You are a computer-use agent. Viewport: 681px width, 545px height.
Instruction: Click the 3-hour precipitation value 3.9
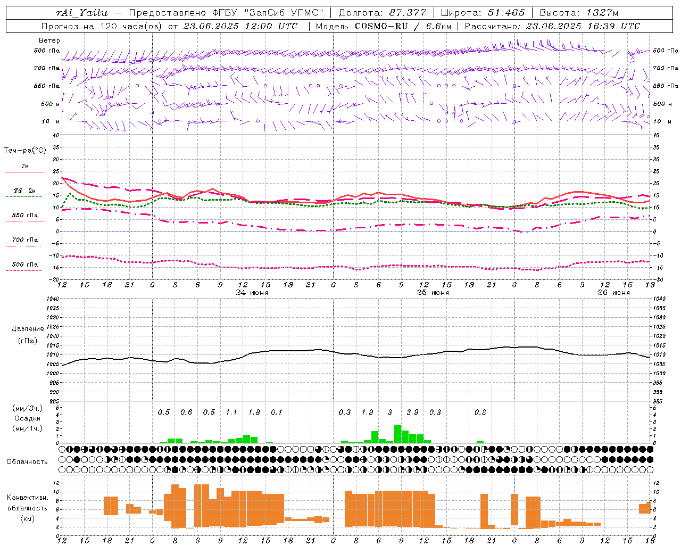pyautogui.click(x=412, y=412)
